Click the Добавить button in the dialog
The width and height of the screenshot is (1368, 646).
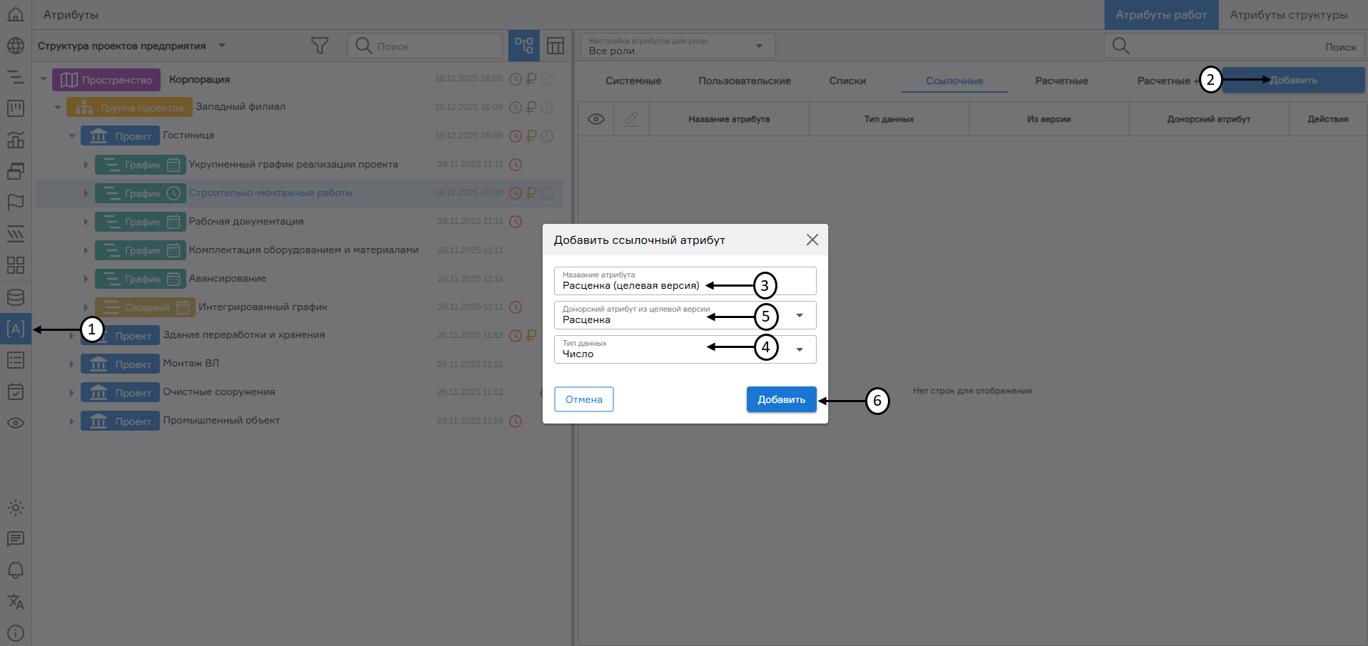click(x=781, y=399)
